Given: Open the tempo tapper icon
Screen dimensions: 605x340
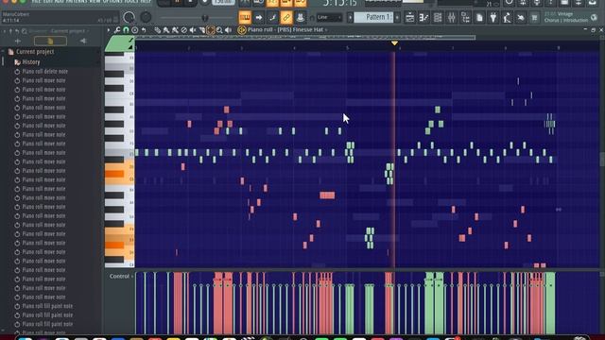Looking at the screenshot, I should 507,17.
